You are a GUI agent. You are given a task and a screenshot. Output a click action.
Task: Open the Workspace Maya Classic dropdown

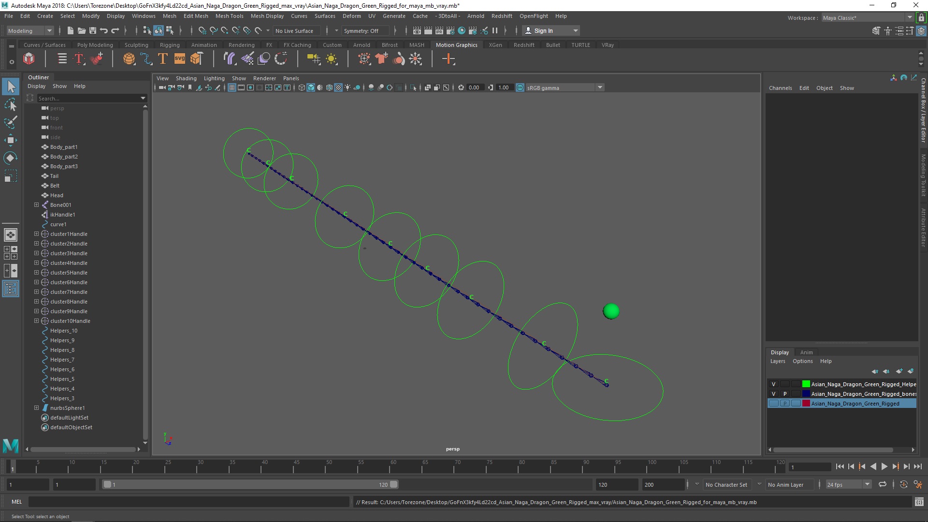point(868,18)
